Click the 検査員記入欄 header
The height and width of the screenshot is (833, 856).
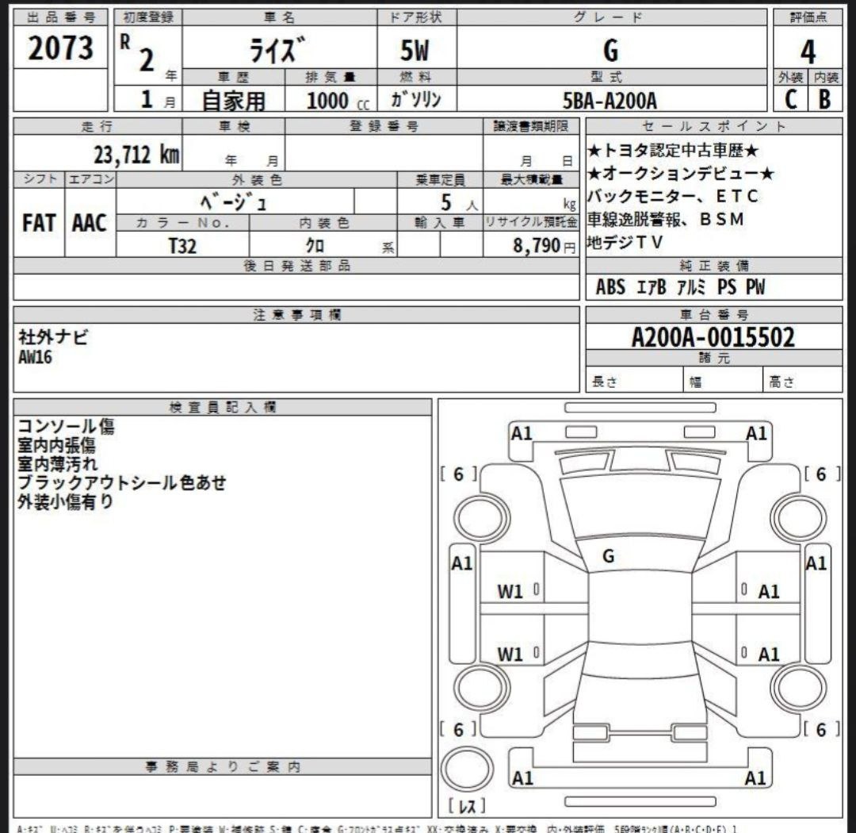pos(223,407)
